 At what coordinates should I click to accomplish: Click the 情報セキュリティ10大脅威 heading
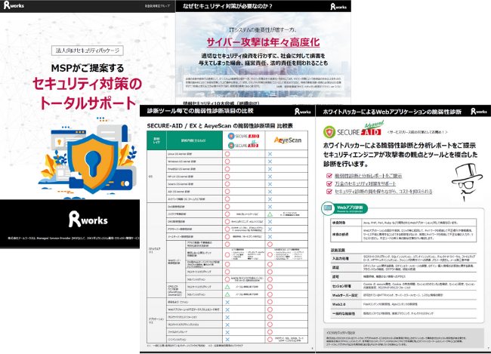221,103
